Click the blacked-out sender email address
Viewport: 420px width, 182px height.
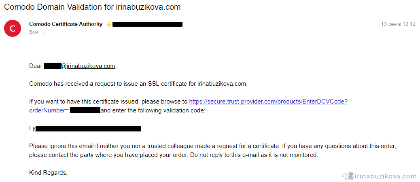pos(147,24)
